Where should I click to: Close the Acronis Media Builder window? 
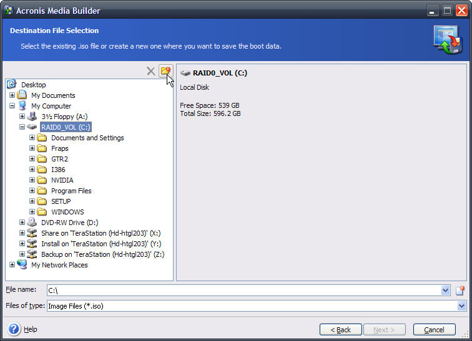point(461,11)
